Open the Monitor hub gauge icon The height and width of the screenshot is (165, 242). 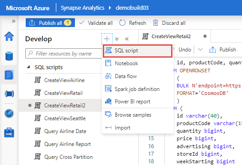click(x=9, y=114)
